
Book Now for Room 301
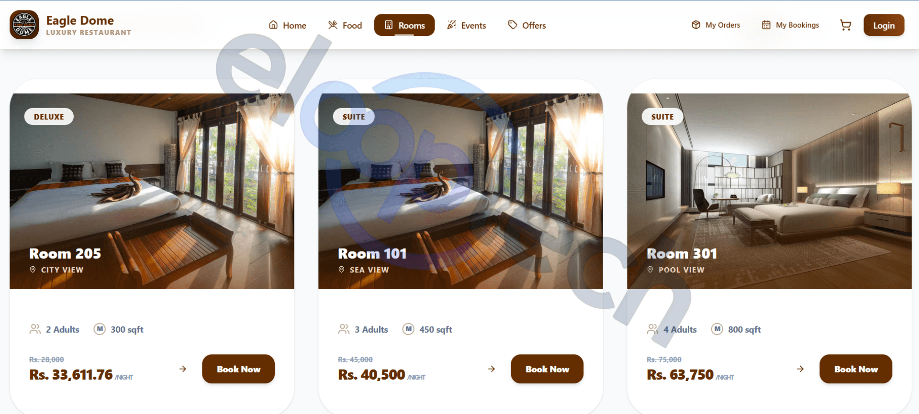tap(856, 369)
